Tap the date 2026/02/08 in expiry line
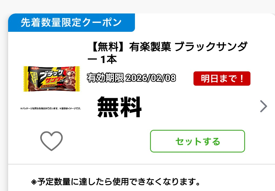This screenshot has width=275, height=191. tap(151, 78)
